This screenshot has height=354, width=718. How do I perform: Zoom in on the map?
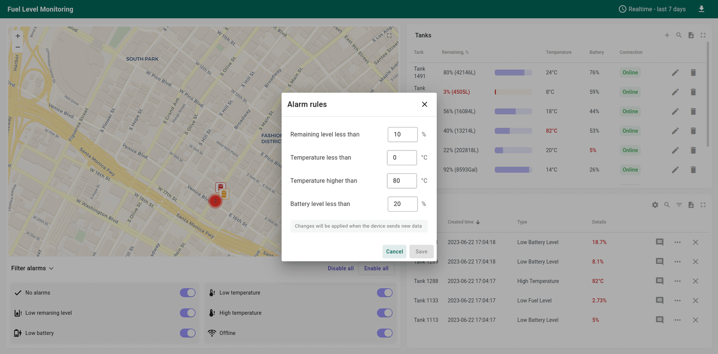(17, 35)
